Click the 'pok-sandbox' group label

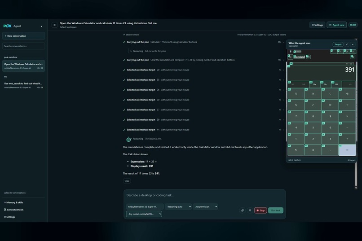click(11, 57)
